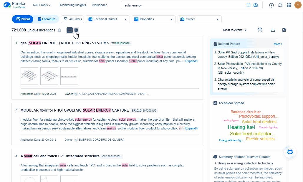
Task: Click the save search icon
Action: (x=284, y=30)
